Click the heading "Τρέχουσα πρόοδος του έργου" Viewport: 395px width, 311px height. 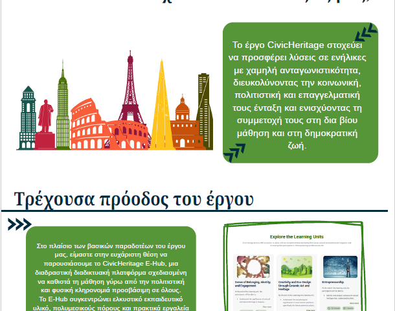point(133,199)
